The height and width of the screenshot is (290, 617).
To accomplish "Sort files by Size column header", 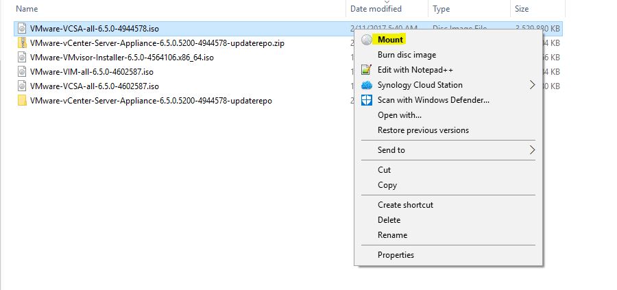I will point(522,8).
